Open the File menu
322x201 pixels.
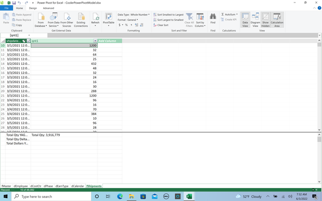[x=7, y=8]
